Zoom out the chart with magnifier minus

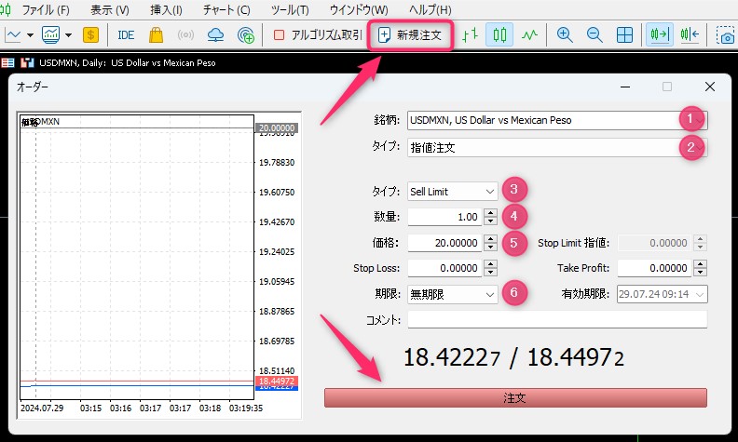pyautogui.click(x=594, y=34)
